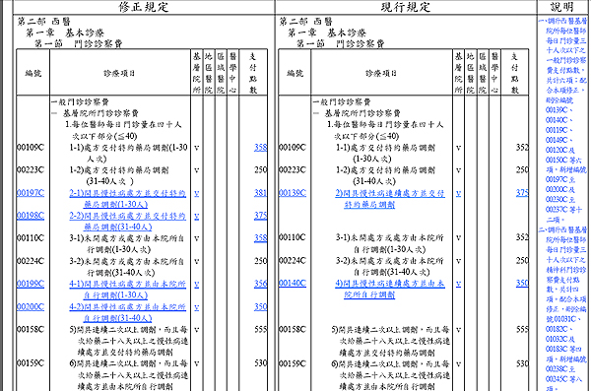Image resolution: width=591 pixels, height=391 pixels.
Task: Click the underlined 2-2) item description link
Action: point(127,222)
